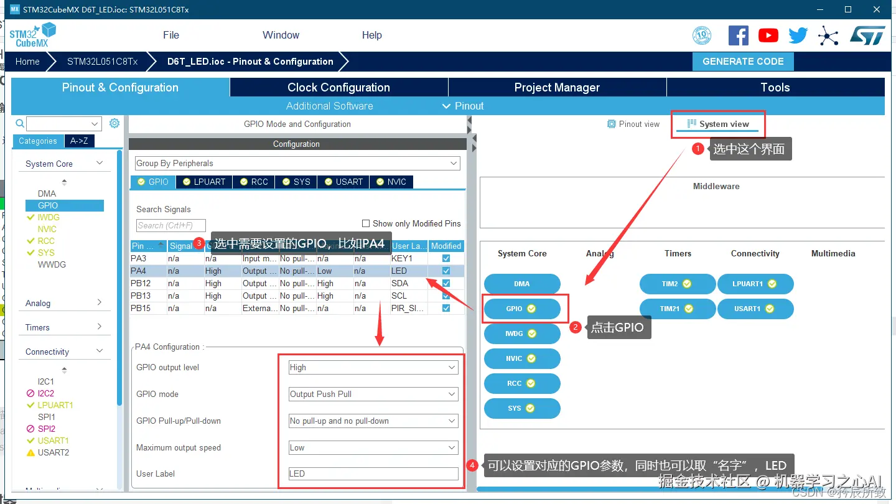Viewport: 896px width, 504px height.
Task: Open the STM32CubeMX logo home icon
Action: (32, 35)
